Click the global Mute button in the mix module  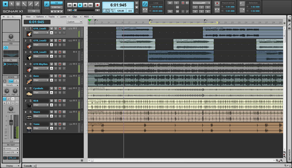tap(170, 3)
